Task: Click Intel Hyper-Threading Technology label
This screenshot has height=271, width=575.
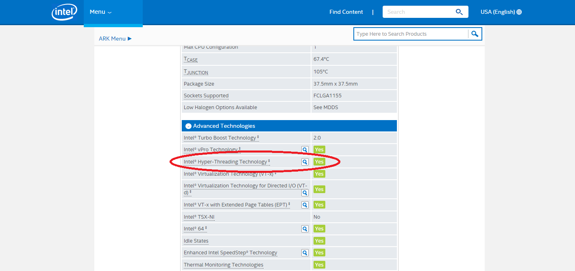Action: 227,162
